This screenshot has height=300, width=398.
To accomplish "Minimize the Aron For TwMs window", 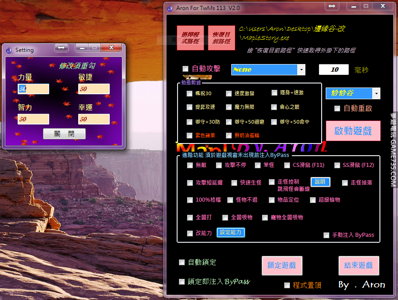I will tap(353, 6).
